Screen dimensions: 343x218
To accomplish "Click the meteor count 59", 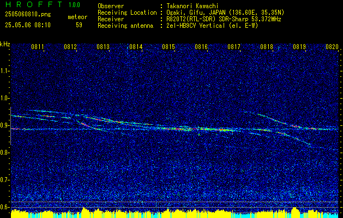I will coord(79,25).
